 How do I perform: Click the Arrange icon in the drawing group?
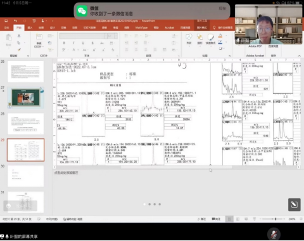(x=199, y=37)
